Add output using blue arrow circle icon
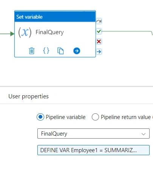The height and width of the screenshot is (171, 153). 77,51
